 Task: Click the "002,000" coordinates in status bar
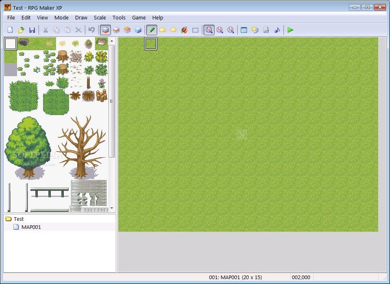(301, 277)
